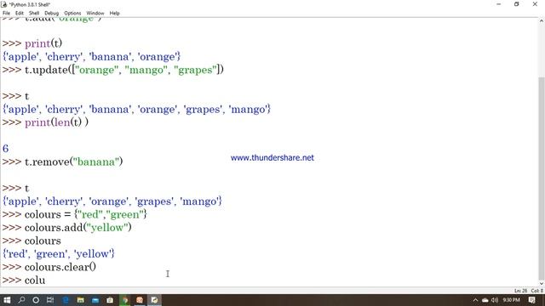
Task: Place cursor after 'colu' at prompt
Action: pyautogui.click(x=46, y=280)
